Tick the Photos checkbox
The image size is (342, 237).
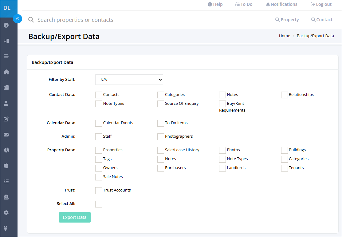click(222, 150)
